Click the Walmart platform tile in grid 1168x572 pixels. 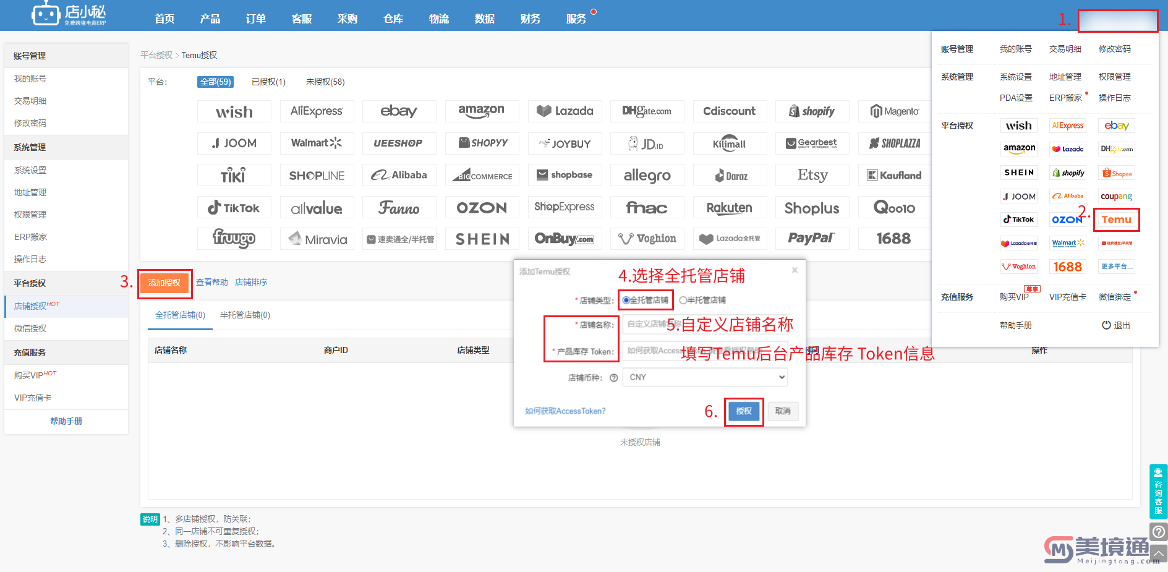pyautogui.click(x=317, y=143)
